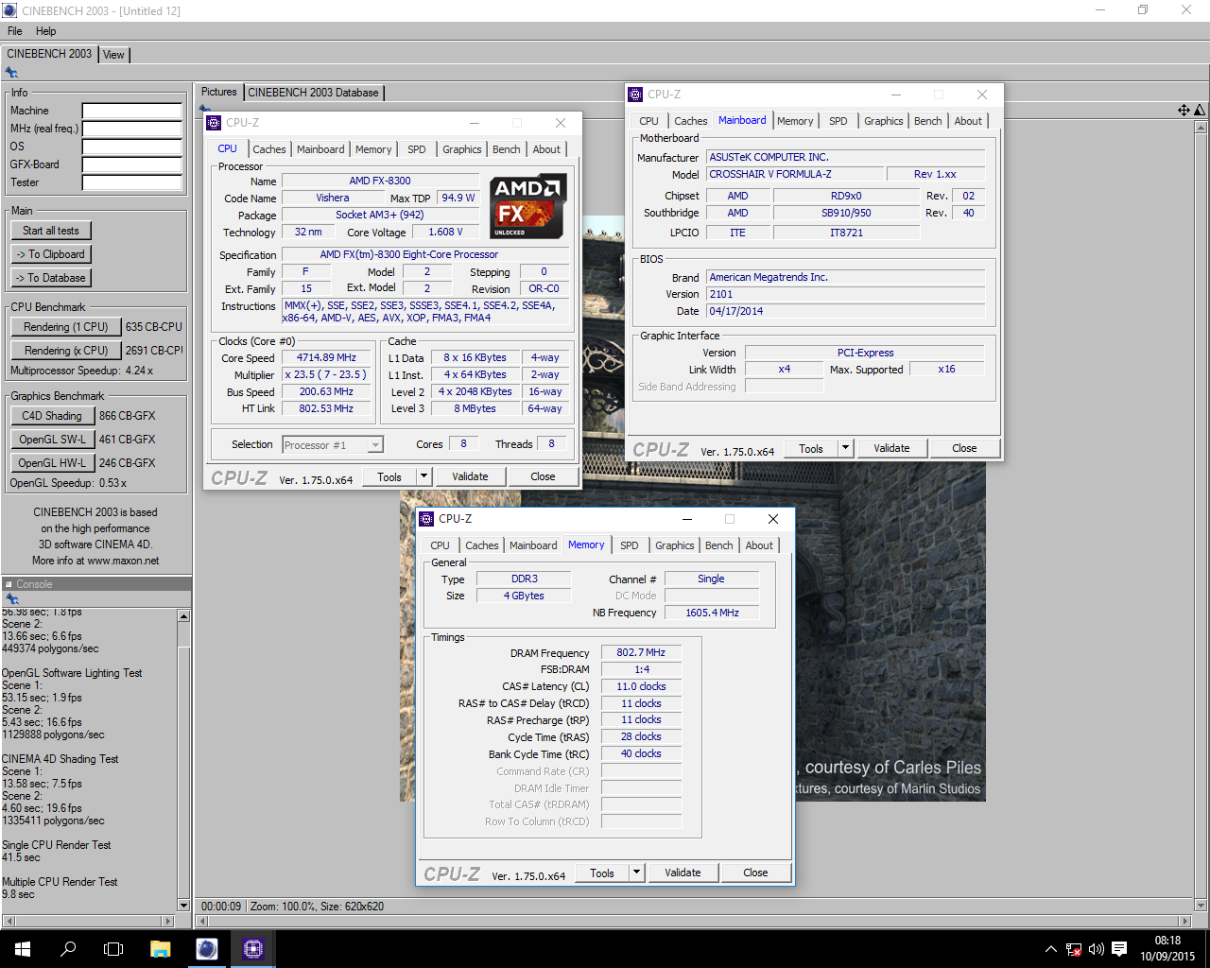
Task: Click taskbar clock showing 08:18
Action: point(1167,949)
